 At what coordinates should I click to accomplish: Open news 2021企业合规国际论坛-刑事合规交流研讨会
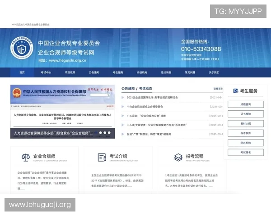point(152,98)
